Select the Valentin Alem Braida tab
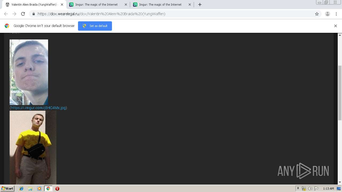 pyautogui.click(x=34, y=5)
